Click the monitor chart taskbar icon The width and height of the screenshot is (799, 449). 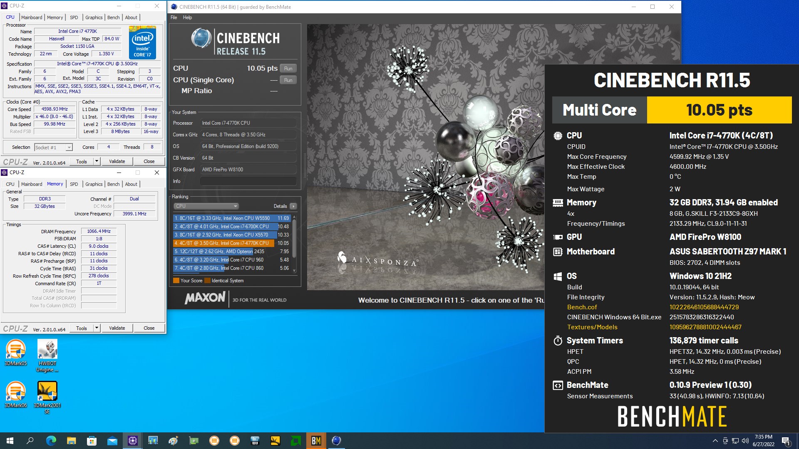153,441
